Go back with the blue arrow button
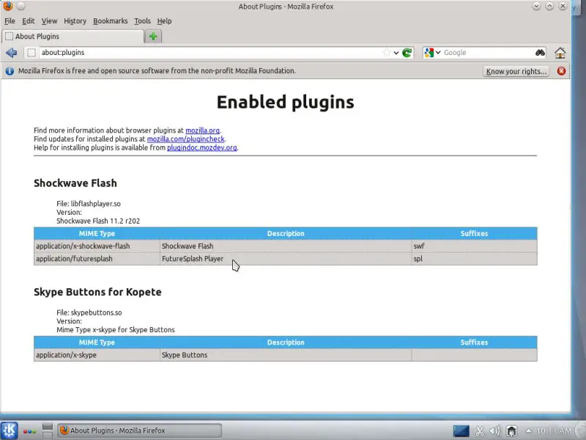Screen dimensions: 586x440 tap(11, 53)
